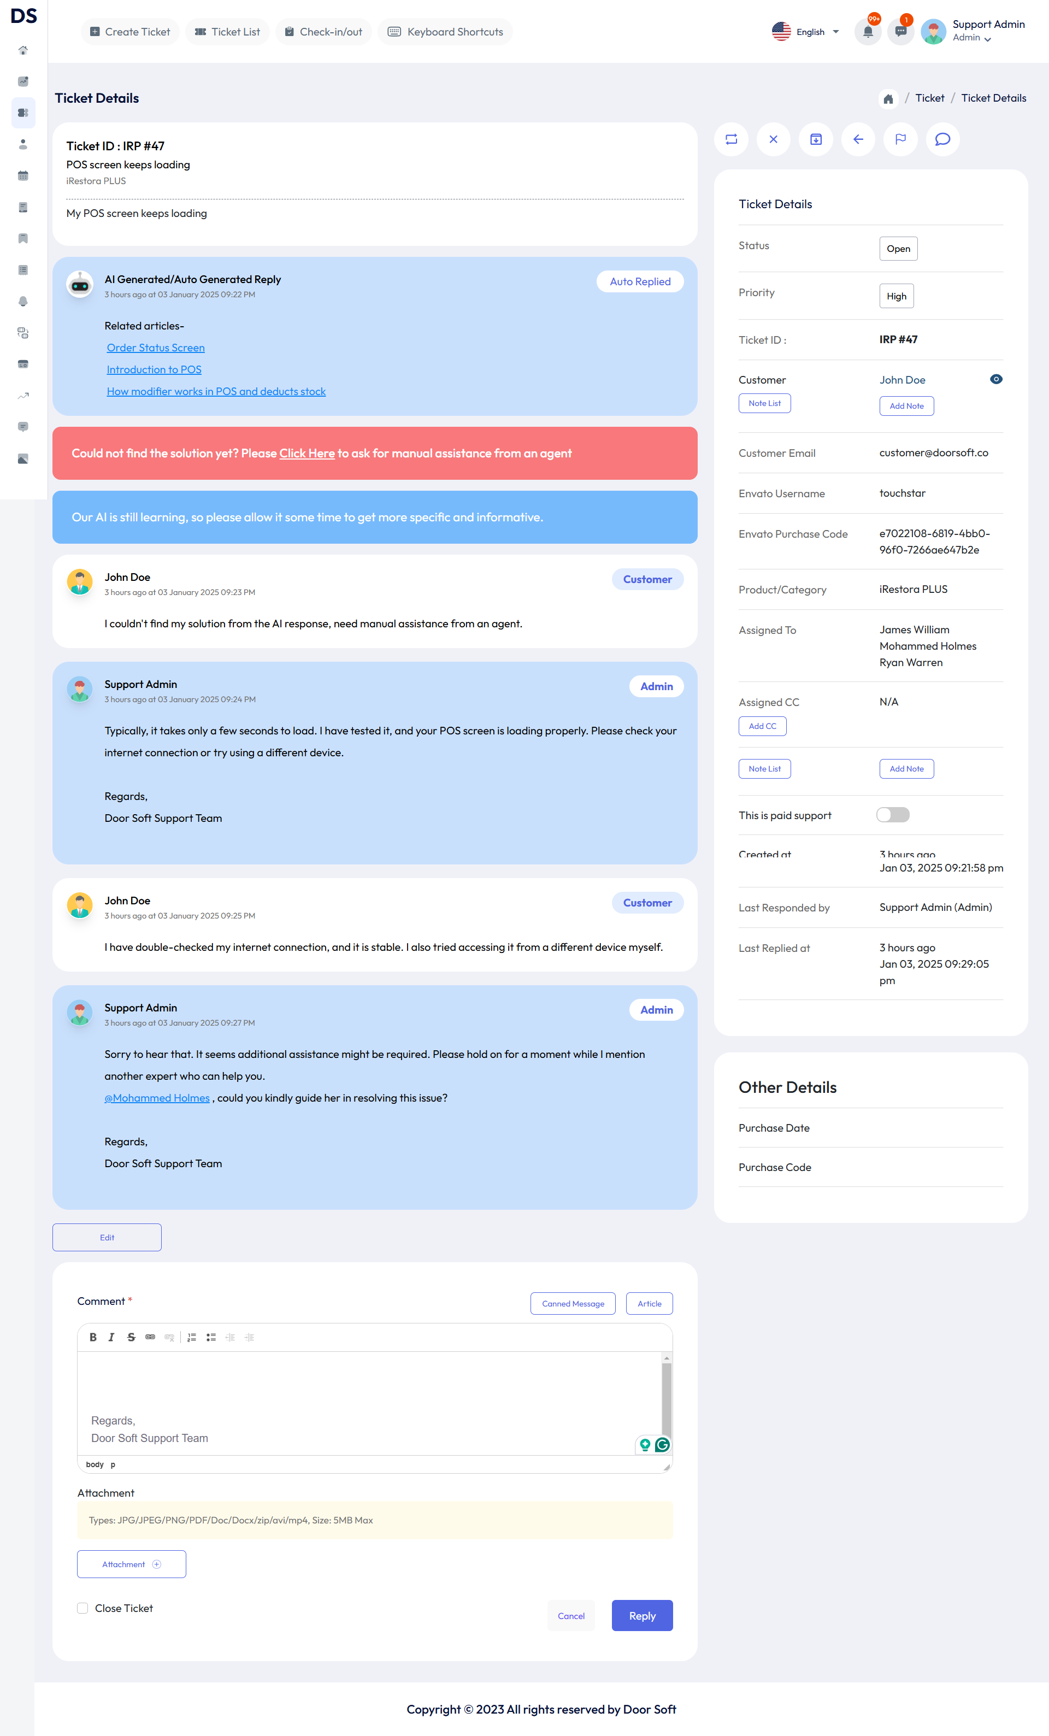Open the Home dashboard icon in sidebar
Viewport: 1049px width, 1736px height.
(23, 50)
